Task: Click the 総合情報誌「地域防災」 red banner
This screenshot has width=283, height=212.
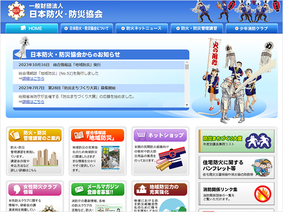Action: click(x=98, y=136)
